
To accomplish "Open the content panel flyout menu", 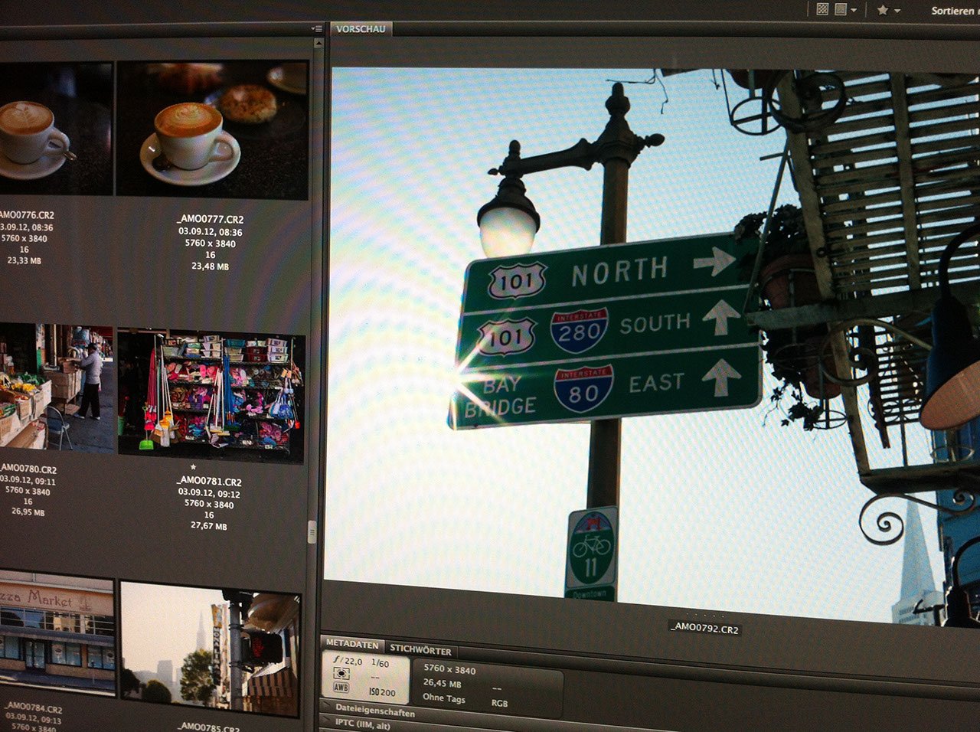I will coord(316,29).
